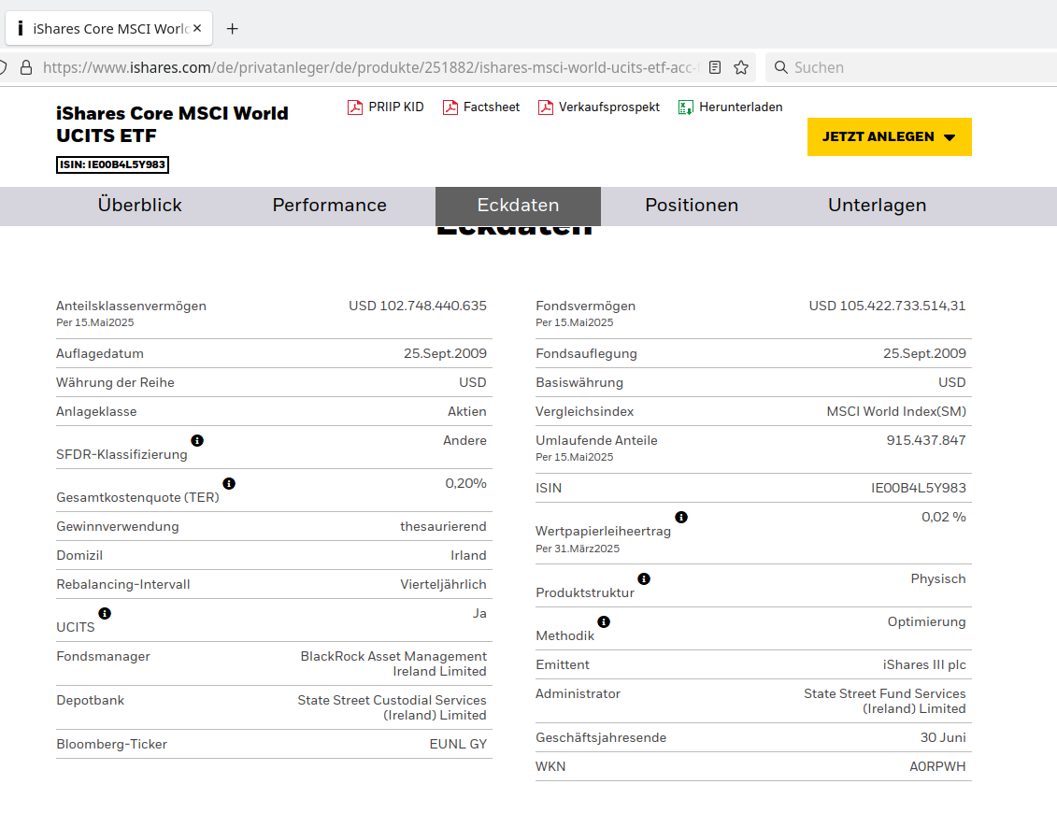Click the info icon beside SFDR-Klassifizierung

(197, 440)
